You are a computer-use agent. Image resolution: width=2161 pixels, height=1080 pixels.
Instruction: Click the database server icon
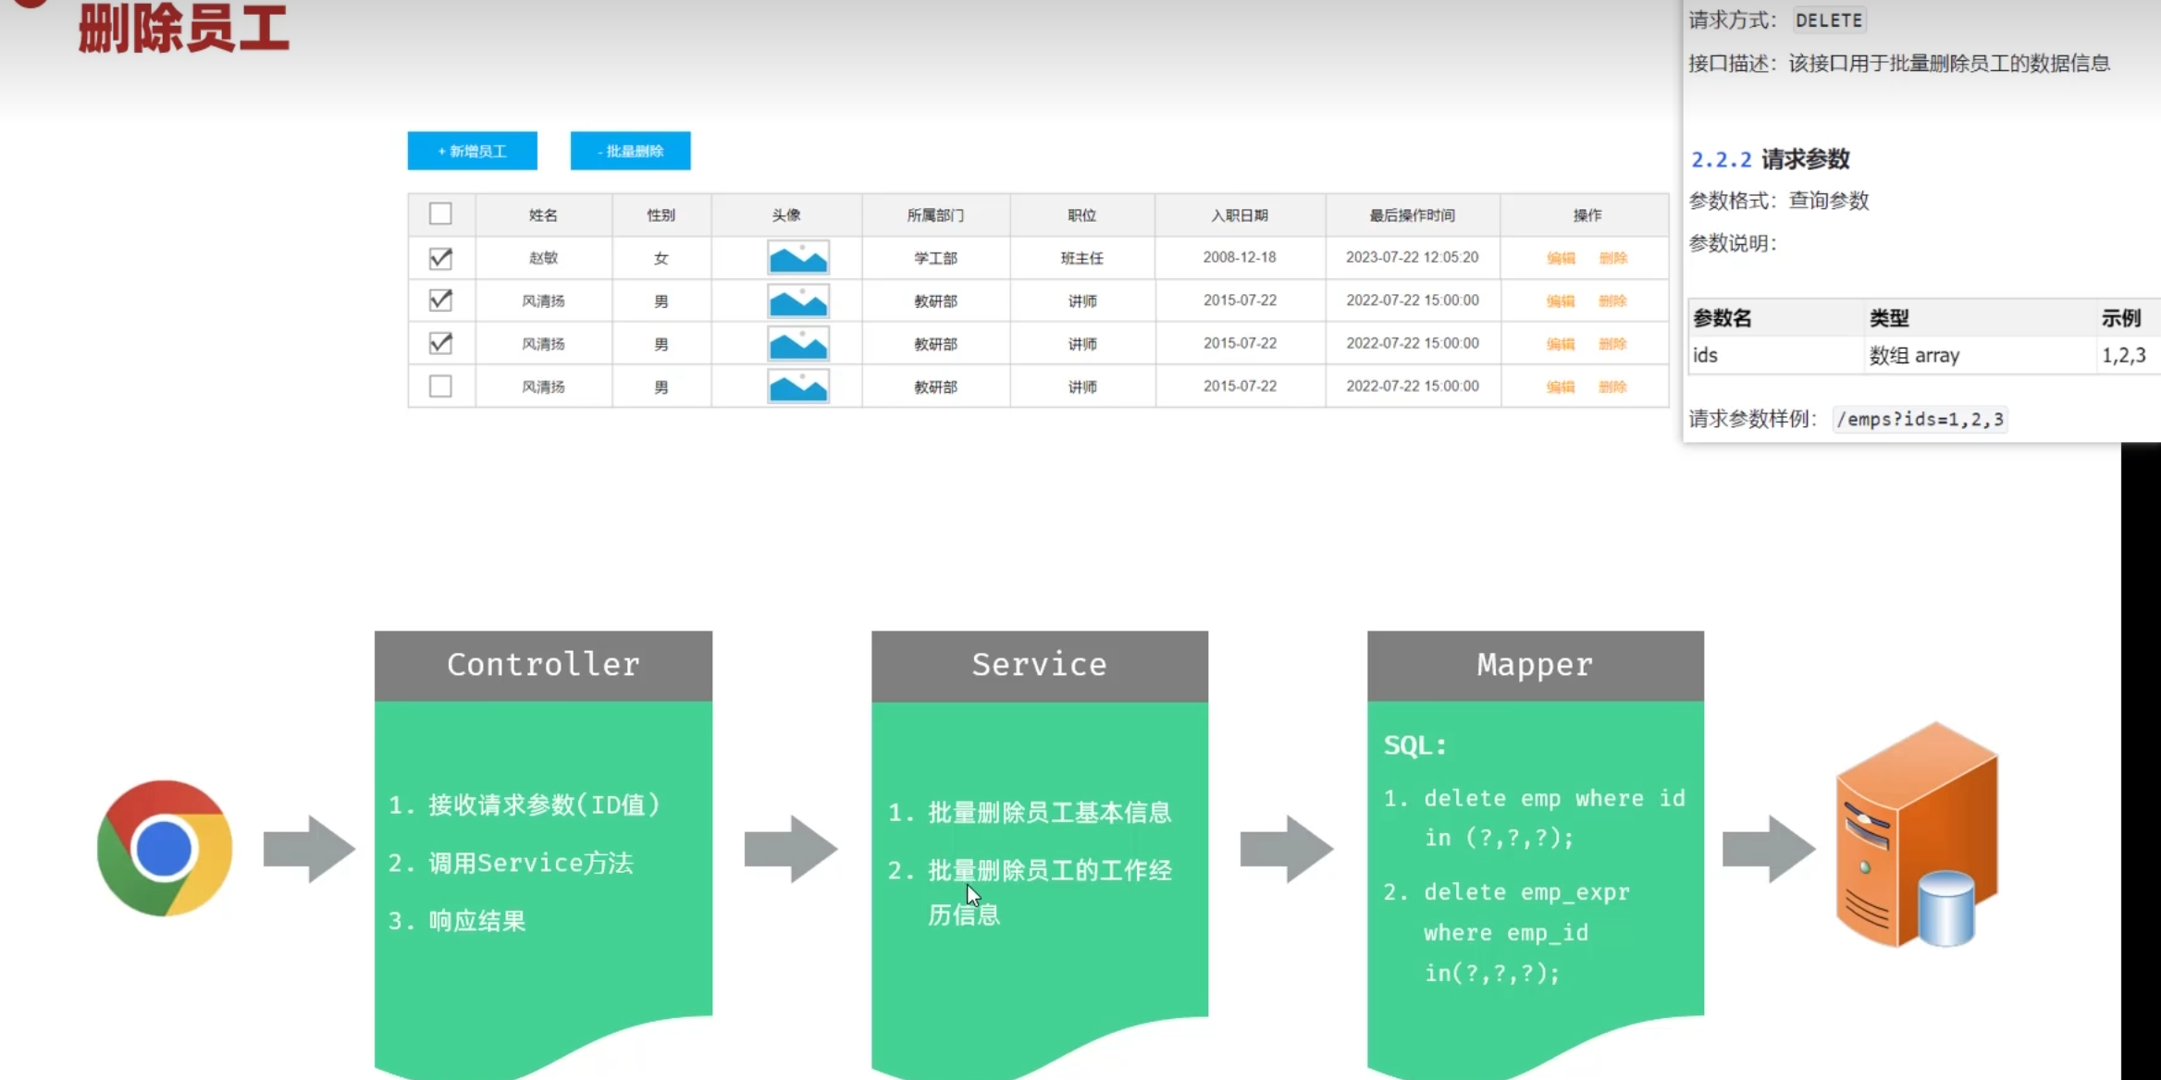pyautogui.click(x=1917, y=836)
